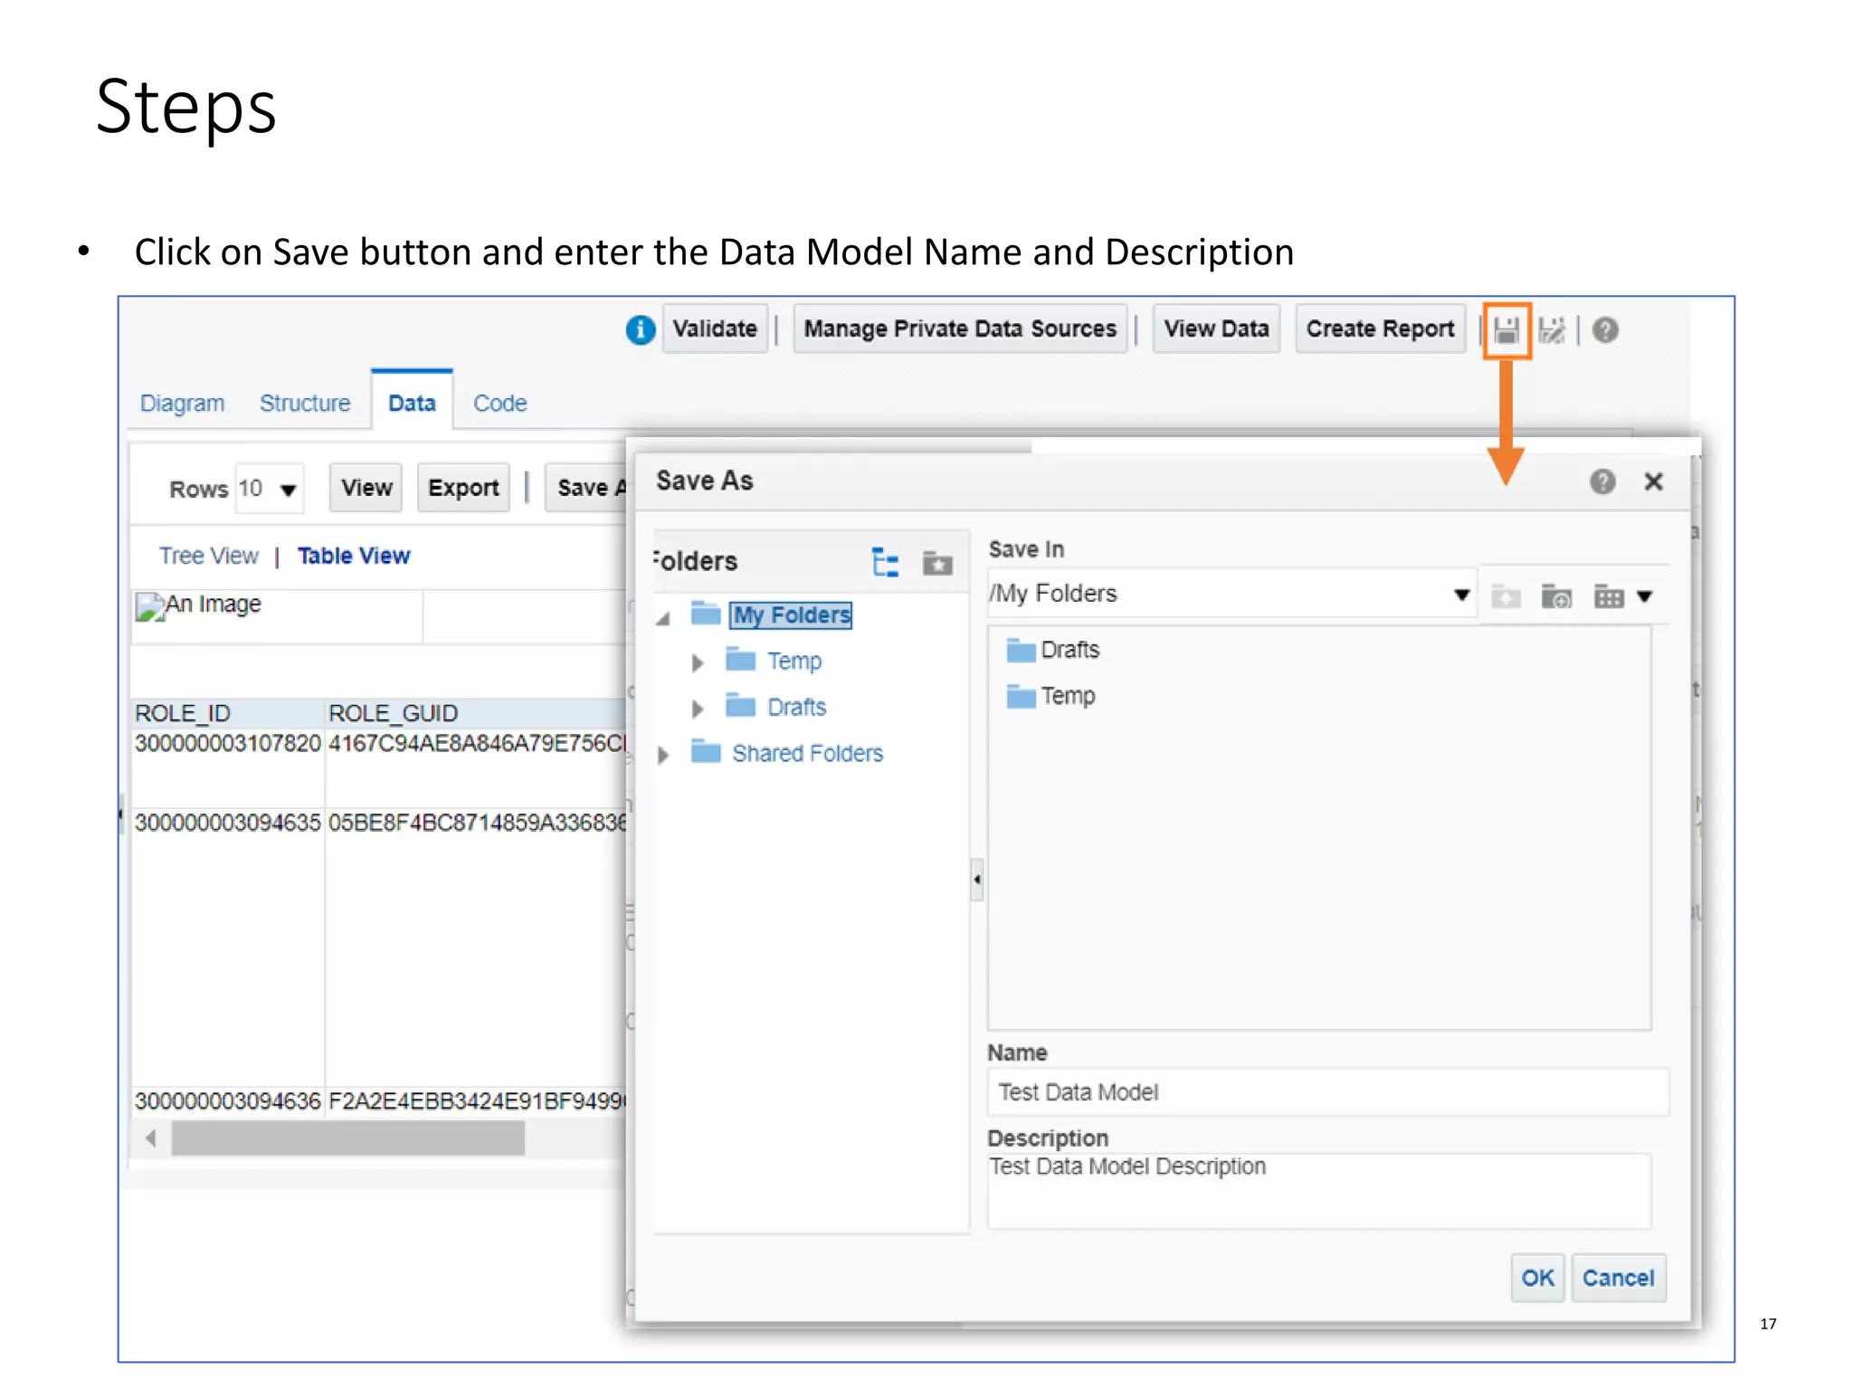Close the Save As dialog

click(1653, 481)
